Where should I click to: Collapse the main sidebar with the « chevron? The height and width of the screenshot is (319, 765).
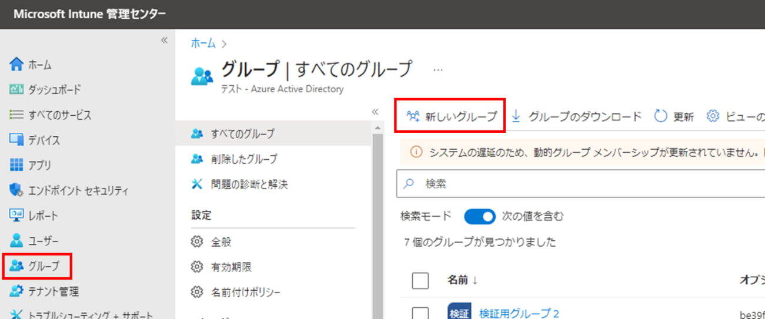(165, 40)
